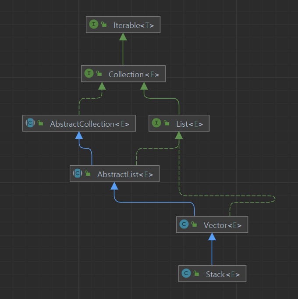Click the class icon on Vector node

click(184, 225)
